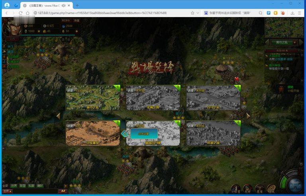The width and height of the screenshot is (306, 196).
Task: Switch chat to 全部 tab
Action: [x=5, y=186]
